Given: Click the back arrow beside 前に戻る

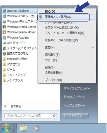Looking at the screenshot, I should [x=5, y=106].
